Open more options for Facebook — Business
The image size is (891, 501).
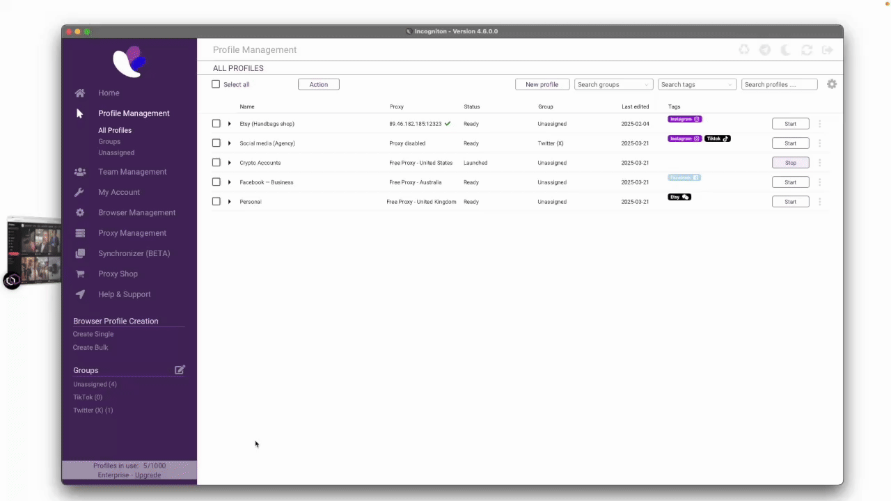tap(819, 182)
